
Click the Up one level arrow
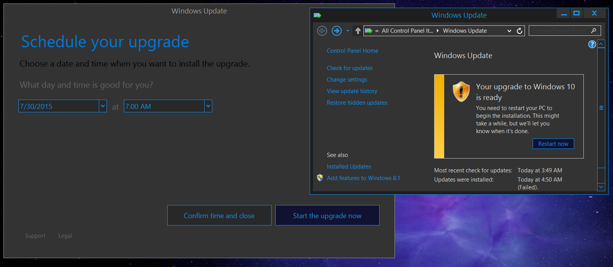pyautogui.click(x=358, y=31)
